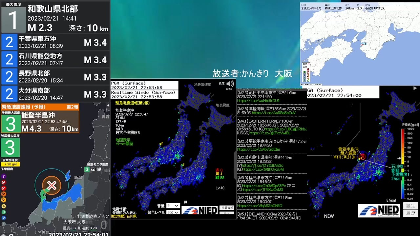Click the 設定 button near speaker

coord(222,83)
